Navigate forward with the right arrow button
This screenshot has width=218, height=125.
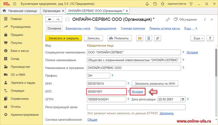point(58,19)
